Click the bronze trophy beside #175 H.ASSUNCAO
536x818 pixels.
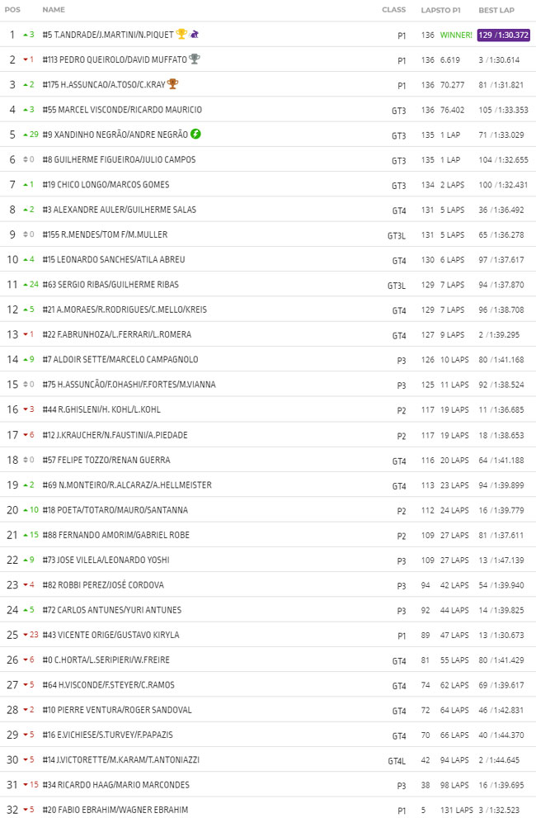pos(172,84)
